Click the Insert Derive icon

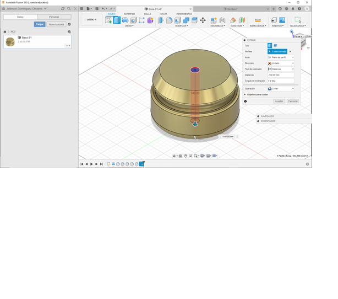[x=274, y=20]
